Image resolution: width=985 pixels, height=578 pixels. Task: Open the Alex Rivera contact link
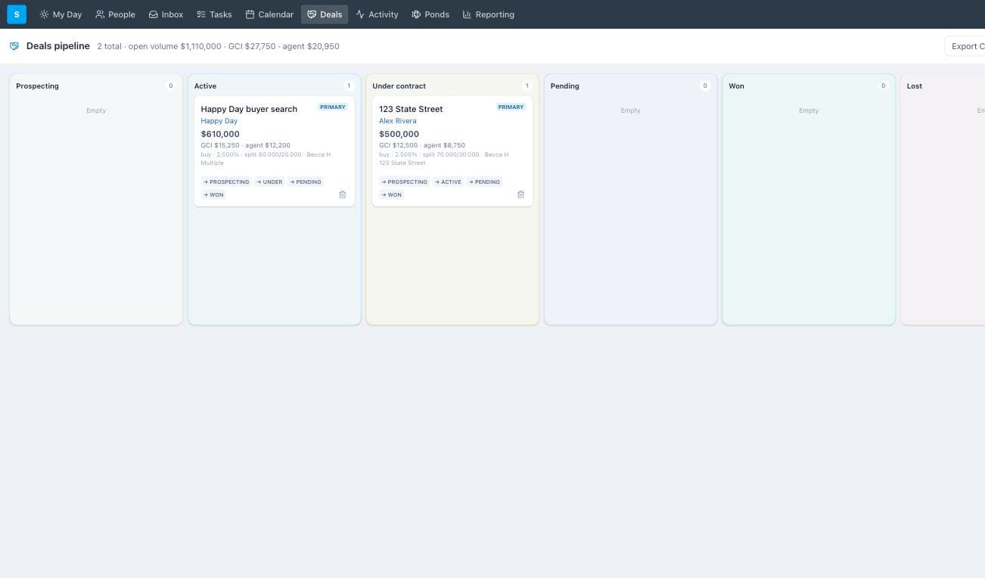click(397, 121)
